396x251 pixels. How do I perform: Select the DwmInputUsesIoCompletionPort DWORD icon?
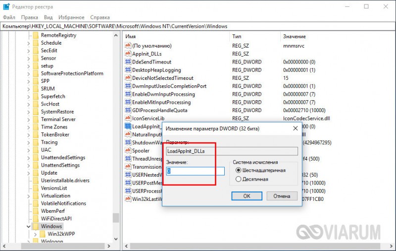[128, 86]
